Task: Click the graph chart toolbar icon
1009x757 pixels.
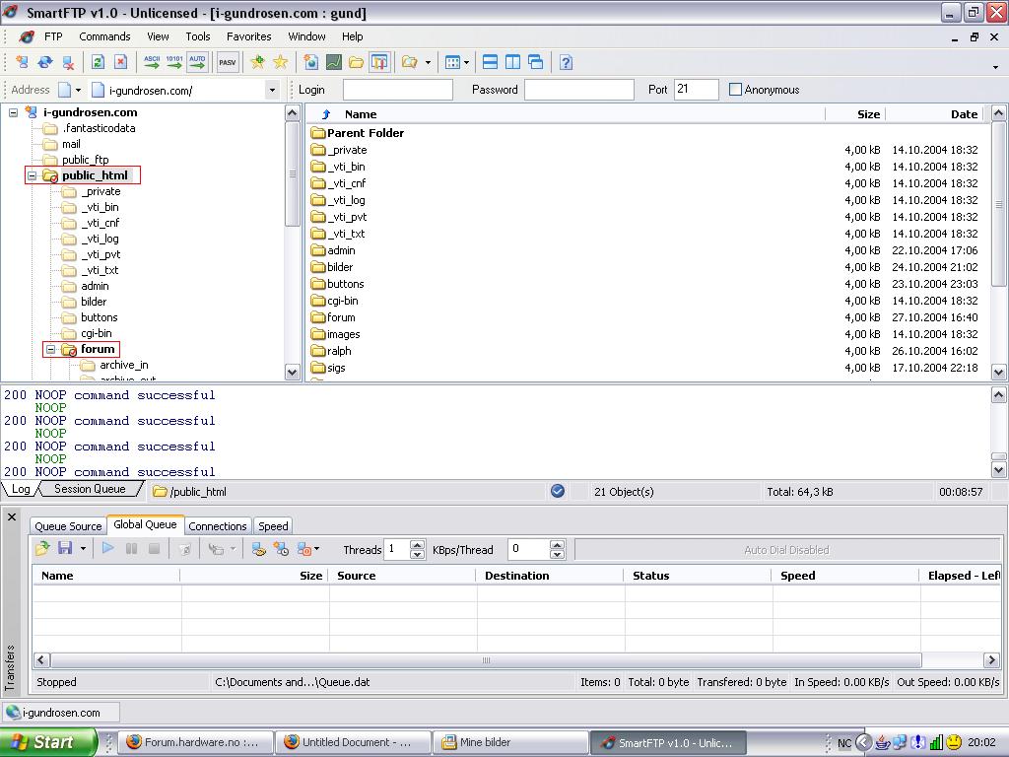Action: click(x=333, y=62)
